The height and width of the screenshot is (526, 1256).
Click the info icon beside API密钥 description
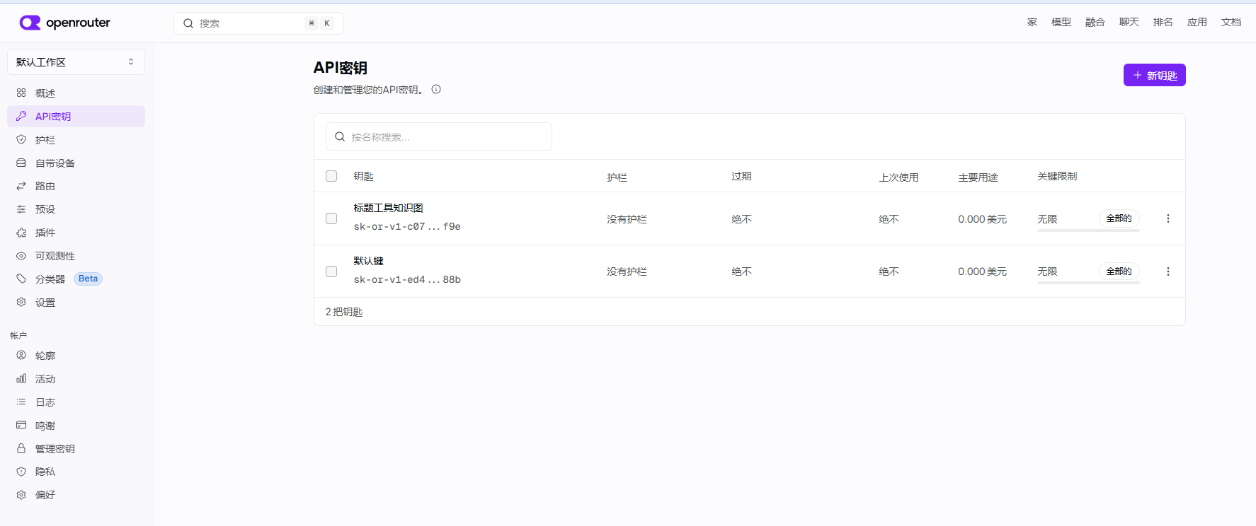436,89
